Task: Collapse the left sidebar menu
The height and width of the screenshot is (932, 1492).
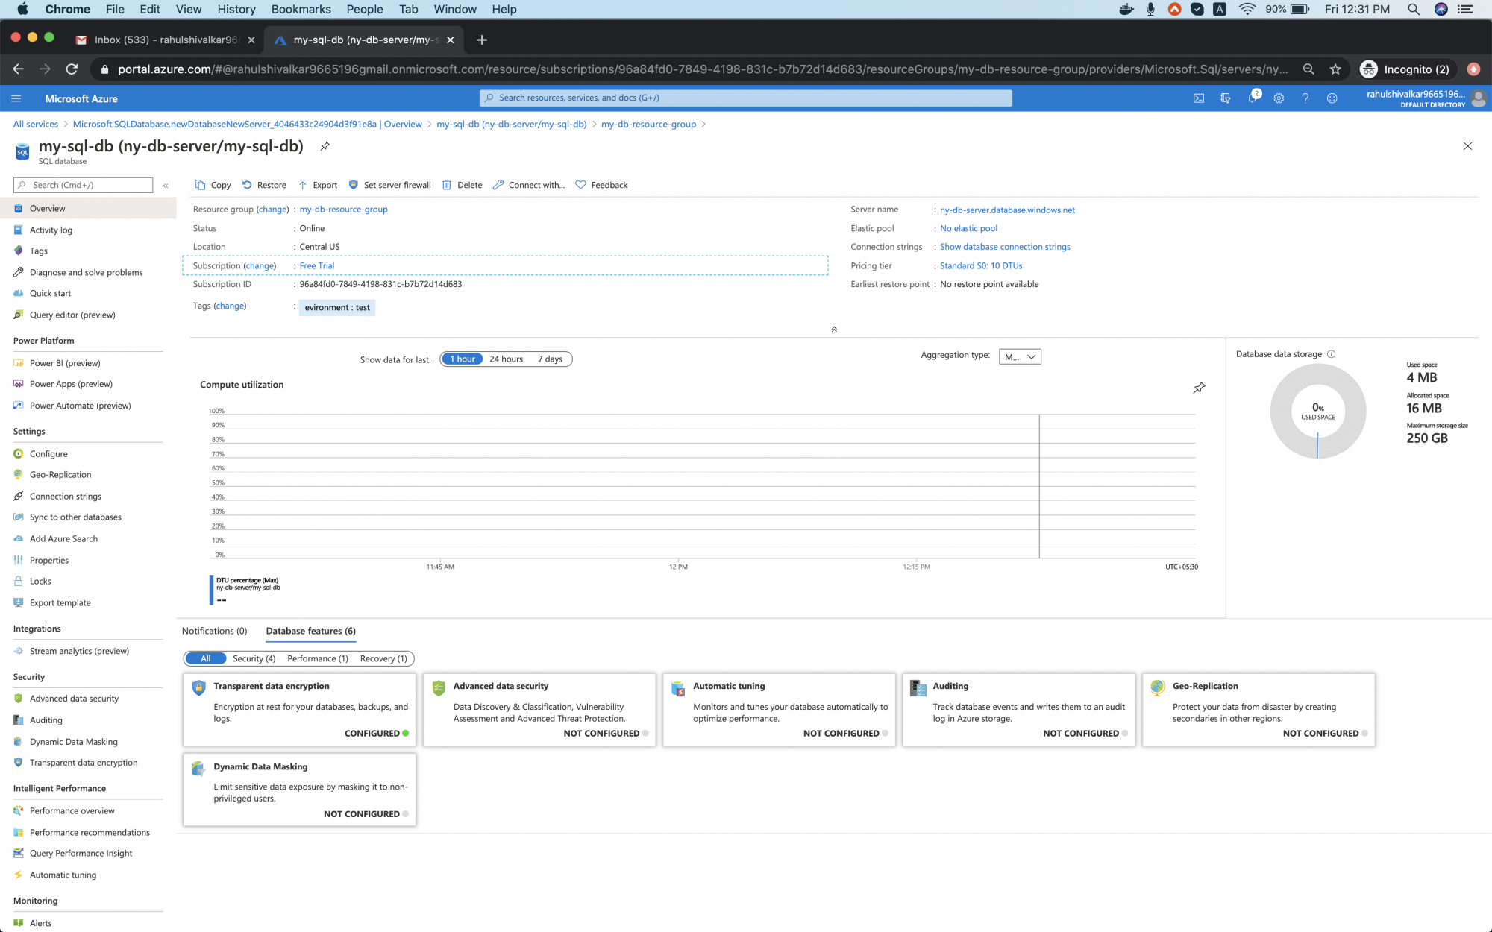Action: pos(166,185)
